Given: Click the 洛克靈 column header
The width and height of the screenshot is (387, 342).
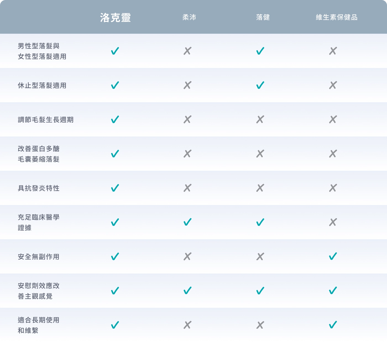Looking at the screenshot, I should pyautogui.click(x=115, y=17).
